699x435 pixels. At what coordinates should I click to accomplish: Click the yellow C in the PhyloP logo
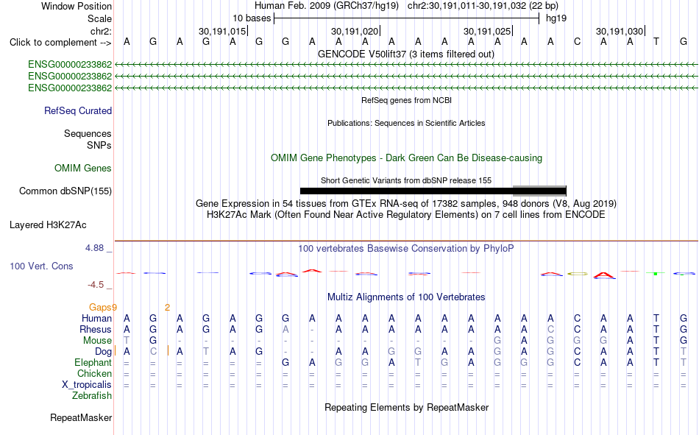click(578, 274)
